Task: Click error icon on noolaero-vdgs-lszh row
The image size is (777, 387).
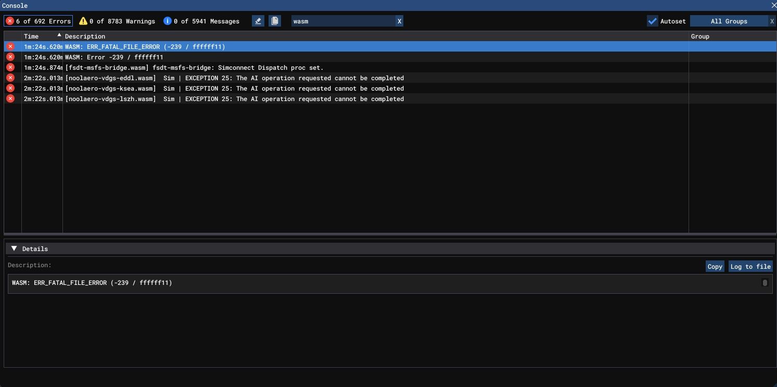Action: click(x=10, y=99)
